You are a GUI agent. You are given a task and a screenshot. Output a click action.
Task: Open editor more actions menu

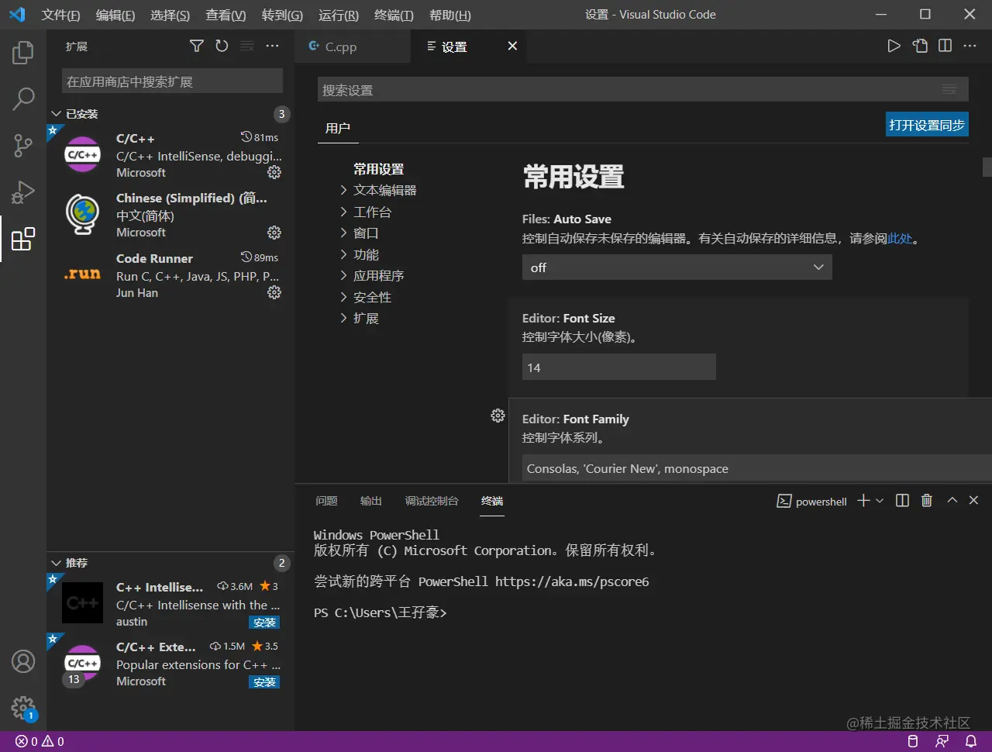(x=970, y=46)
